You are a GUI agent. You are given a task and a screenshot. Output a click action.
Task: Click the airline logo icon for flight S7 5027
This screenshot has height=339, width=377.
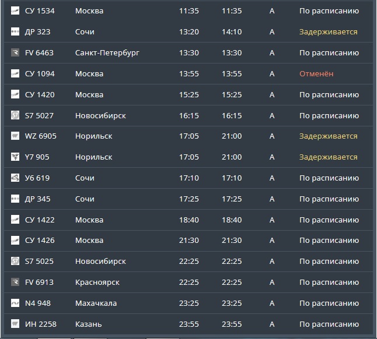16,116
